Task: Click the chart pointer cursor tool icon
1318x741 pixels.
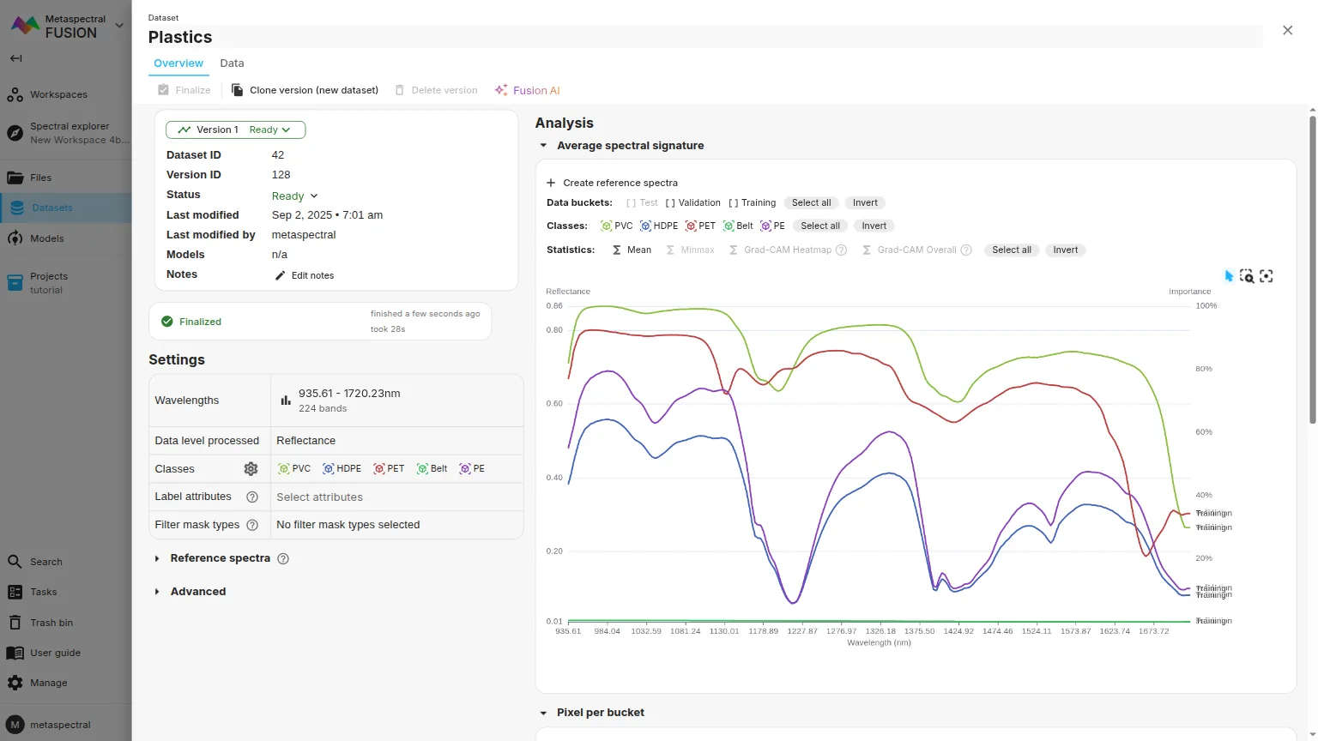Action: tap(1229, 276)
